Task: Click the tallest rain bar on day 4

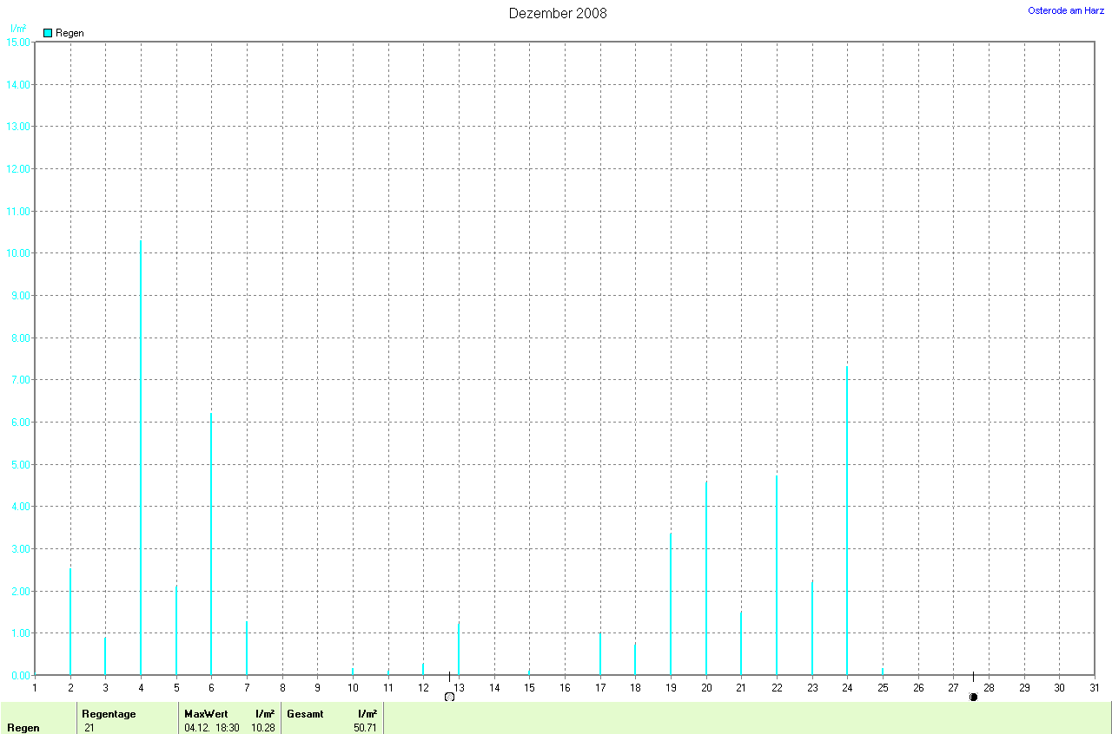Action: coord(141,458)
